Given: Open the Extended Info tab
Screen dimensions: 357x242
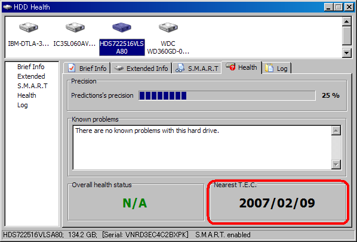Looking at the screenshot, I should coord(141,68).
